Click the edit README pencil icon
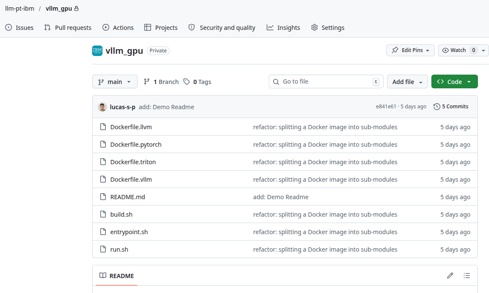This screenshot has width=489, height=293. click(450, 276)
